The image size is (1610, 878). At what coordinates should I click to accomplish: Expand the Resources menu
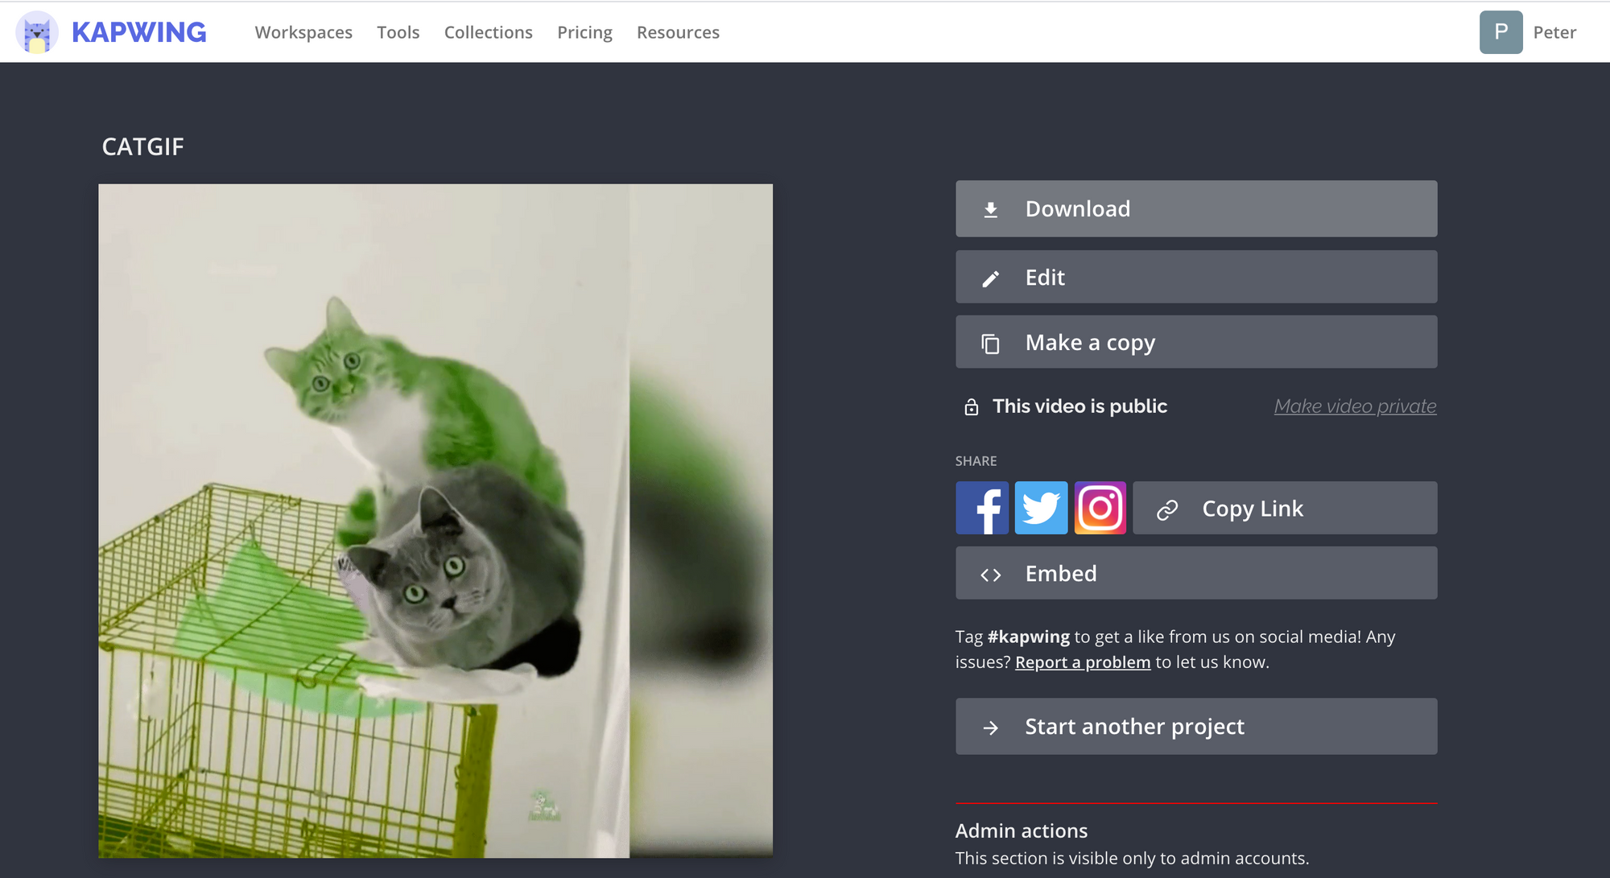tap(678, 32)
